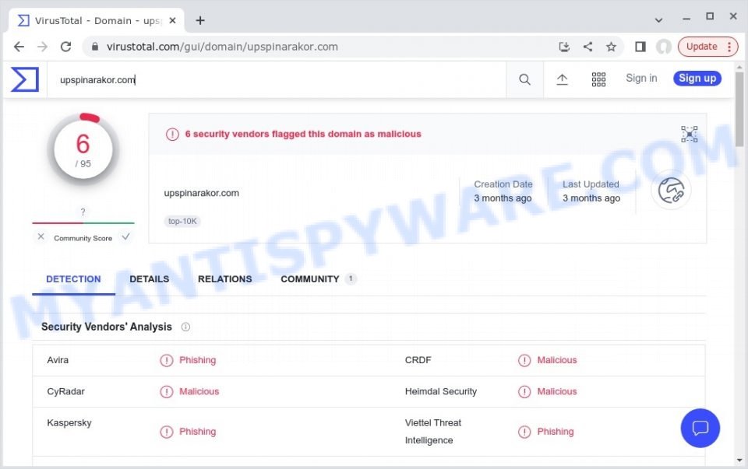
Task: Expand the tab search chevron
Action: (x=659, y=20)
